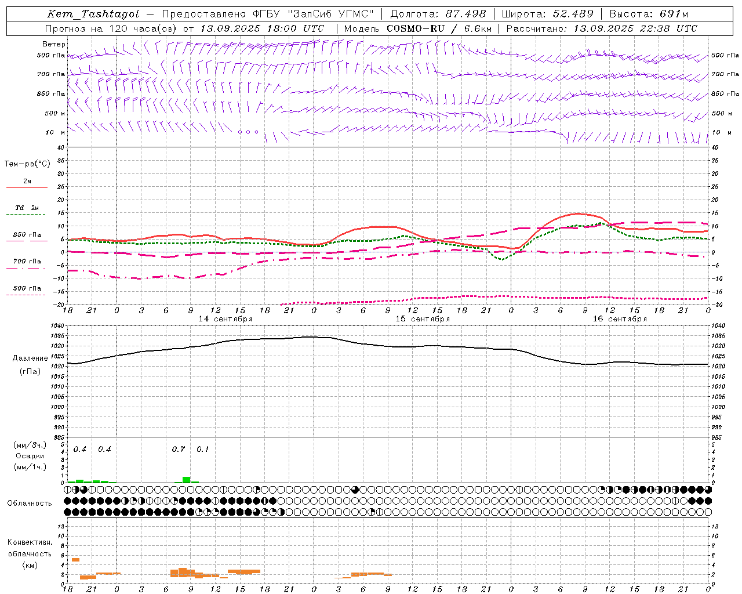Click the date label 16 сентября
The height and width of the screenshot is (594, 742).
[620, 319]
